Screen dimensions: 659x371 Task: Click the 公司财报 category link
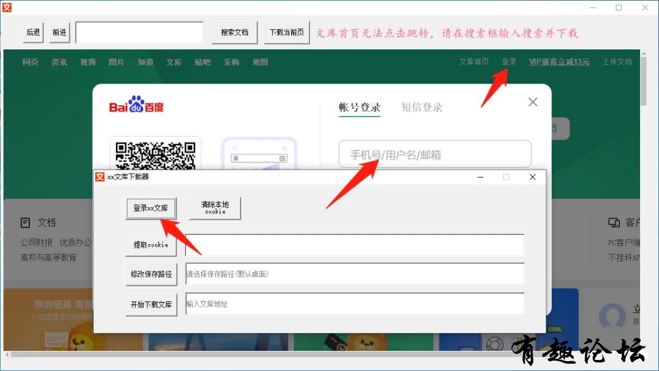click(37, 242)
